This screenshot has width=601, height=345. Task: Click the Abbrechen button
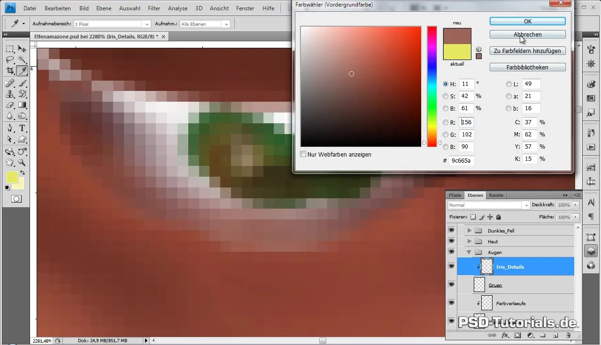click(x=528, y=34)
